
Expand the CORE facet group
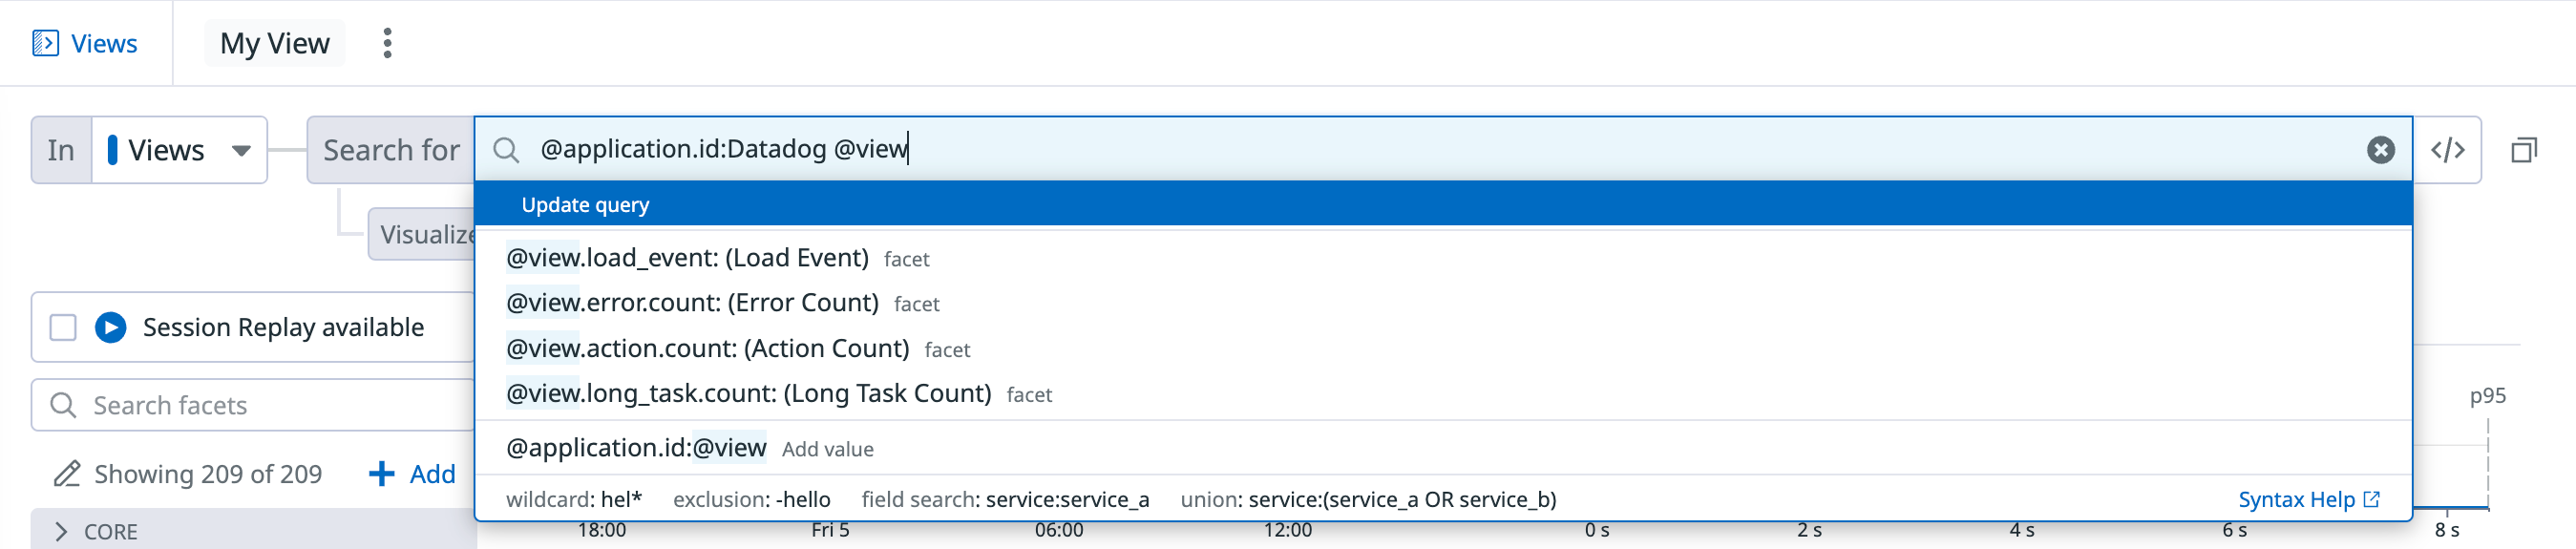61,531
